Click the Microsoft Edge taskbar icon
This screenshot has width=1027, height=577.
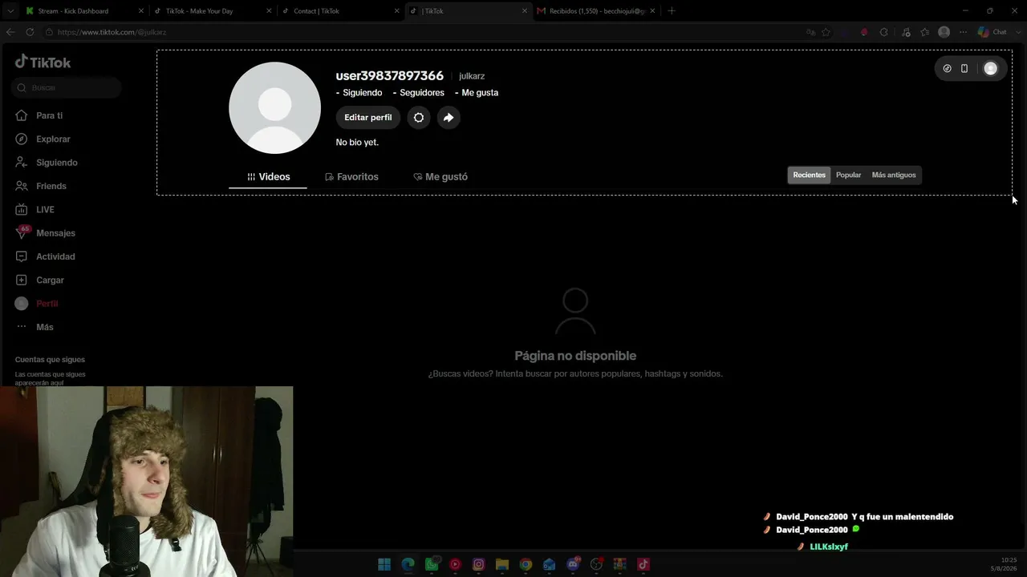(408, 564)
